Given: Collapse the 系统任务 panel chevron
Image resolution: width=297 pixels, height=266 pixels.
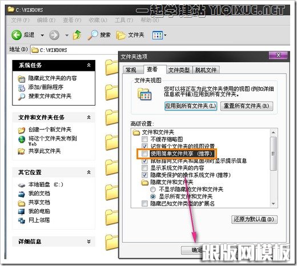Looking at the screenshot, I should (89, 65).
